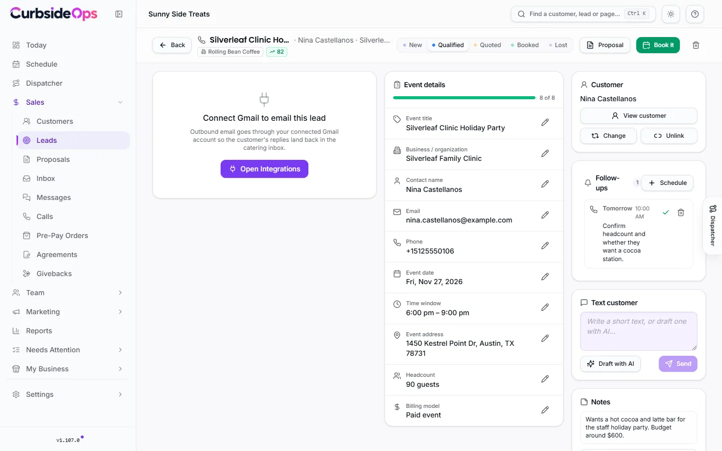This screenshot has height=451, width=722.
Task: Set lead stage to Booked
Action: coord(524,45)
